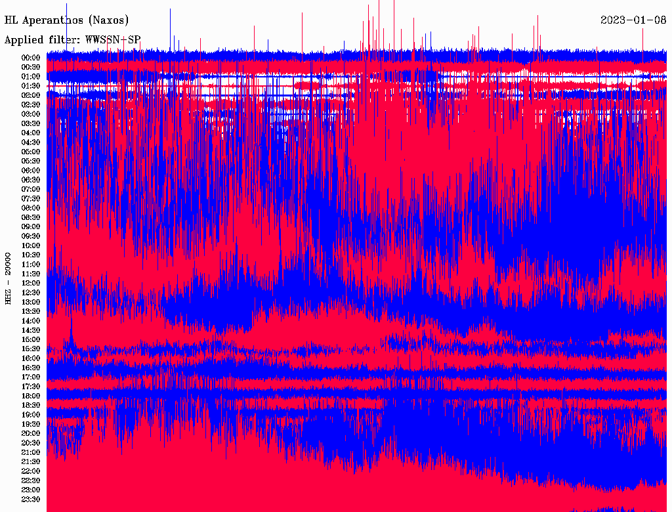Click the HHZ - 20000 axis label
672x512 pixels.
tap(8, 278)
